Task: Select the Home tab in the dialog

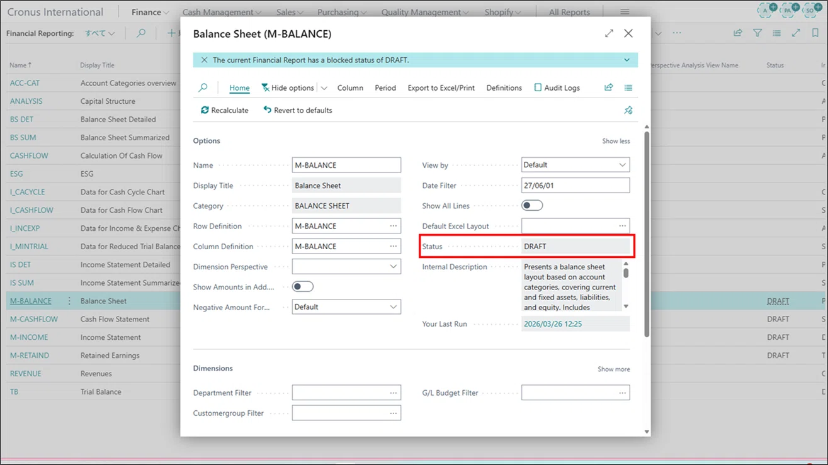Action: pos(239,87)
